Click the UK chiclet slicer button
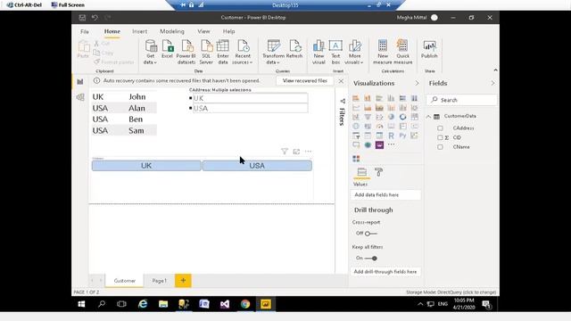 [x=146, y=166]
